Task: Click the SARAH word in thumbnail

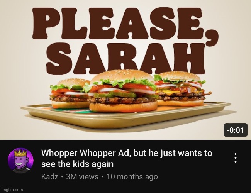Action: [126, 58]
